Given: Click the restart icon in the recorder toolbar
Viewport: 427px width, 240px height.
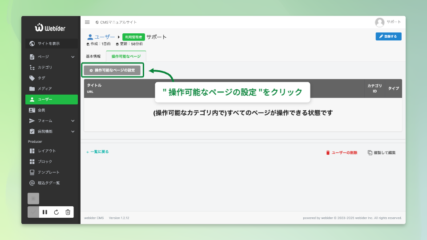Looking at the screenshot, I should click(56, 212).
